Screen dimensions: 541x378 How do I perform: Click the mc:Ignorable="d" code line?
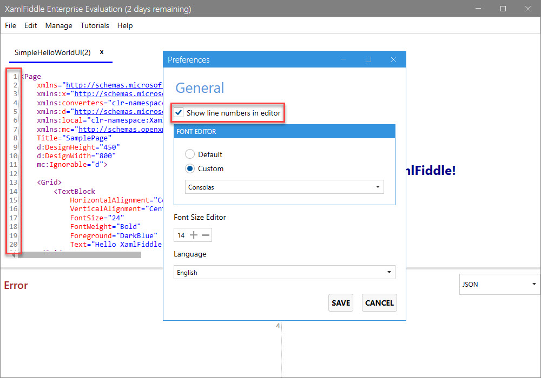[x=72, y=165]
